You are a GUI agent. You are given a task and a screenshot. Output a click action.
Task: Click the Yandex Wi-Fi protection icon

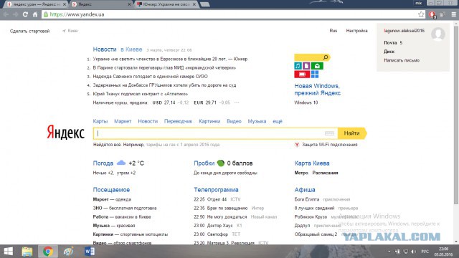[x=297, y=145]
